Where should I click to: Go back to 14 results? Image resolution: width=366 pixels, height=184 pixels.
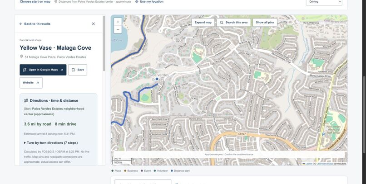pos(35,24)
